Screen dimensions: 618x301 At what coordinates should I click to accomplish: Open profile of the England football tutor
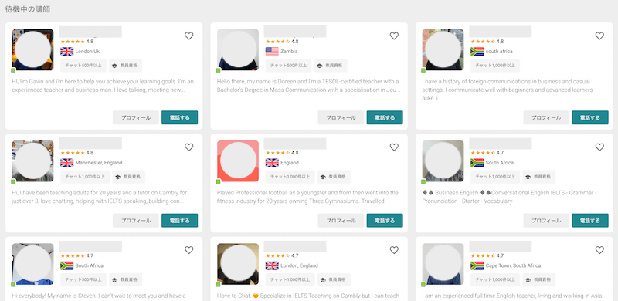tap(341, 221)
